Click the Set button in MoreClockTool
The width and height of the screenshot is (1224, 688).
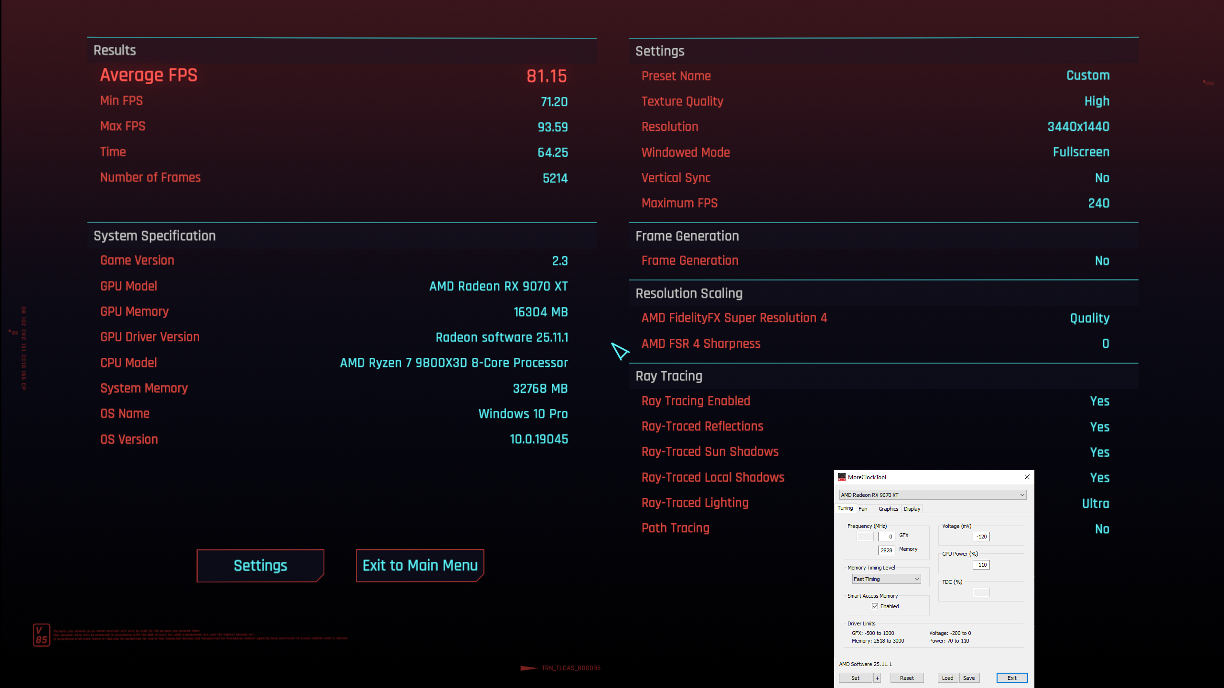855,678
